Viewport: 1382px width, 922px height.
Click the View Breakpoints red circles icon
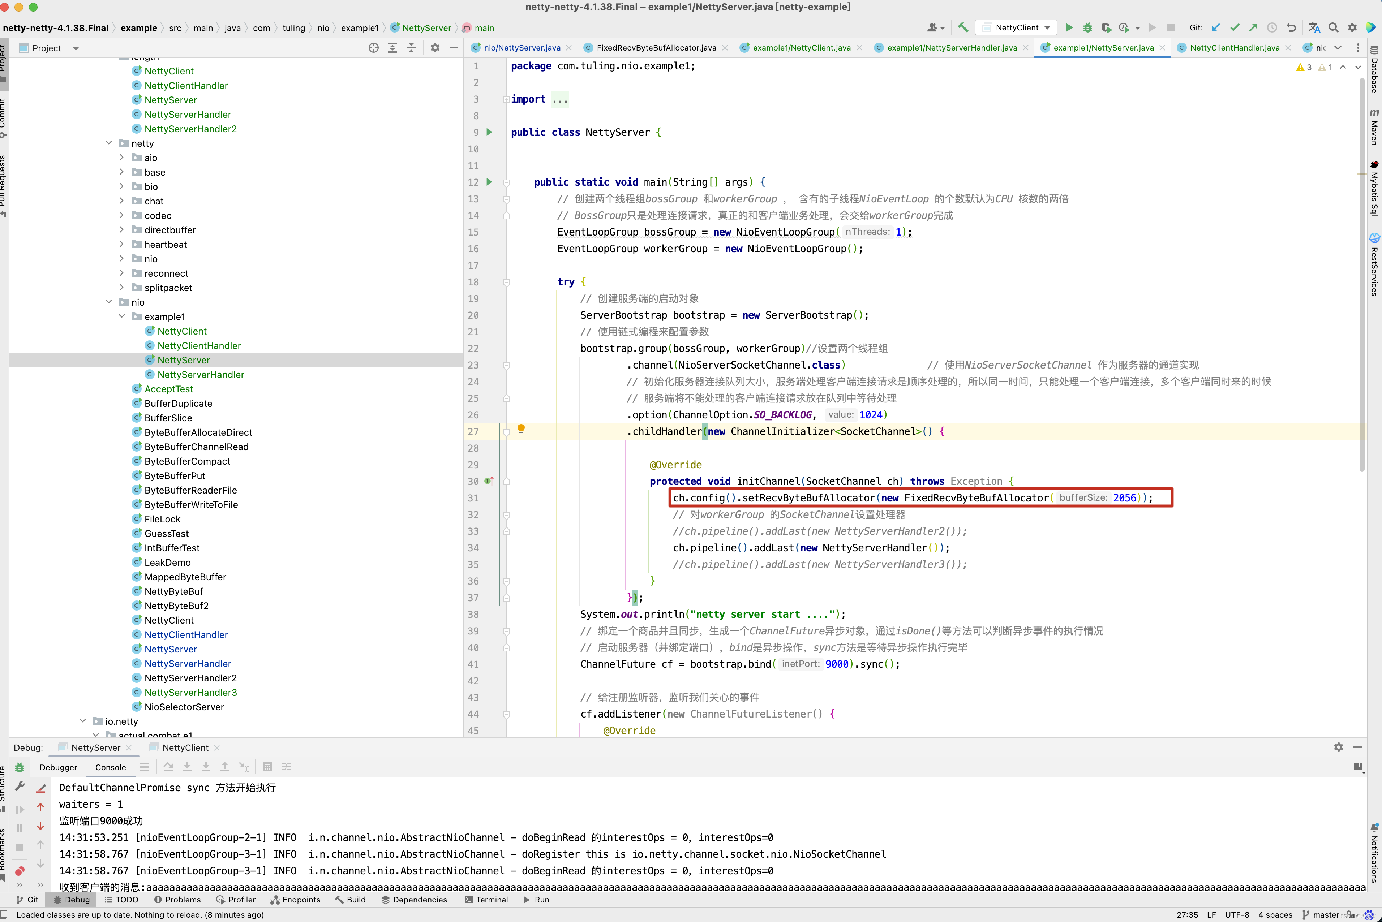(20, 871)
